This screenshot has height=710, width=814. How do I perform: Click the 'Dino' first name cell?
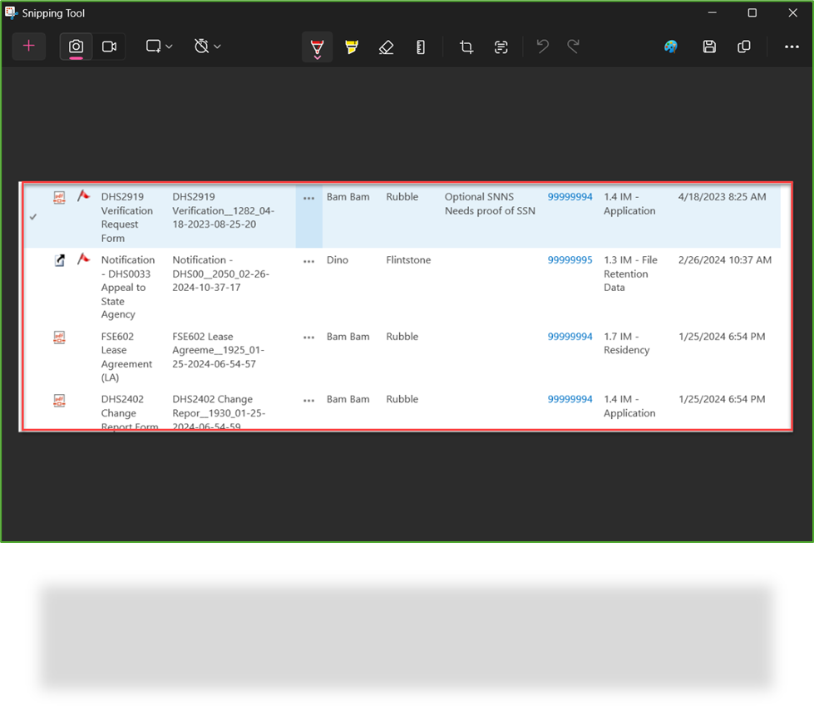[337, 259]
